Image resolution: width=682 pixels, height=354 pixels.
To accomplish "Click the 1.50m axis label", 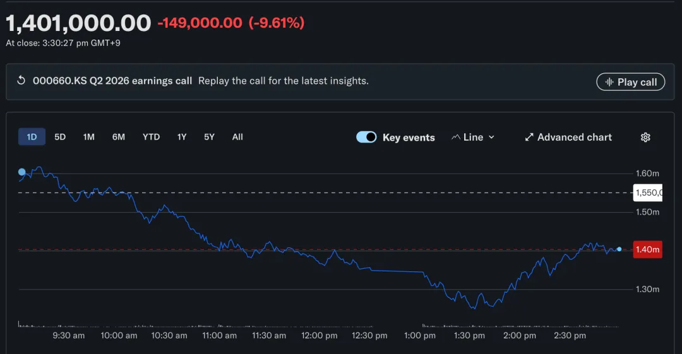I will coord(647,212).
